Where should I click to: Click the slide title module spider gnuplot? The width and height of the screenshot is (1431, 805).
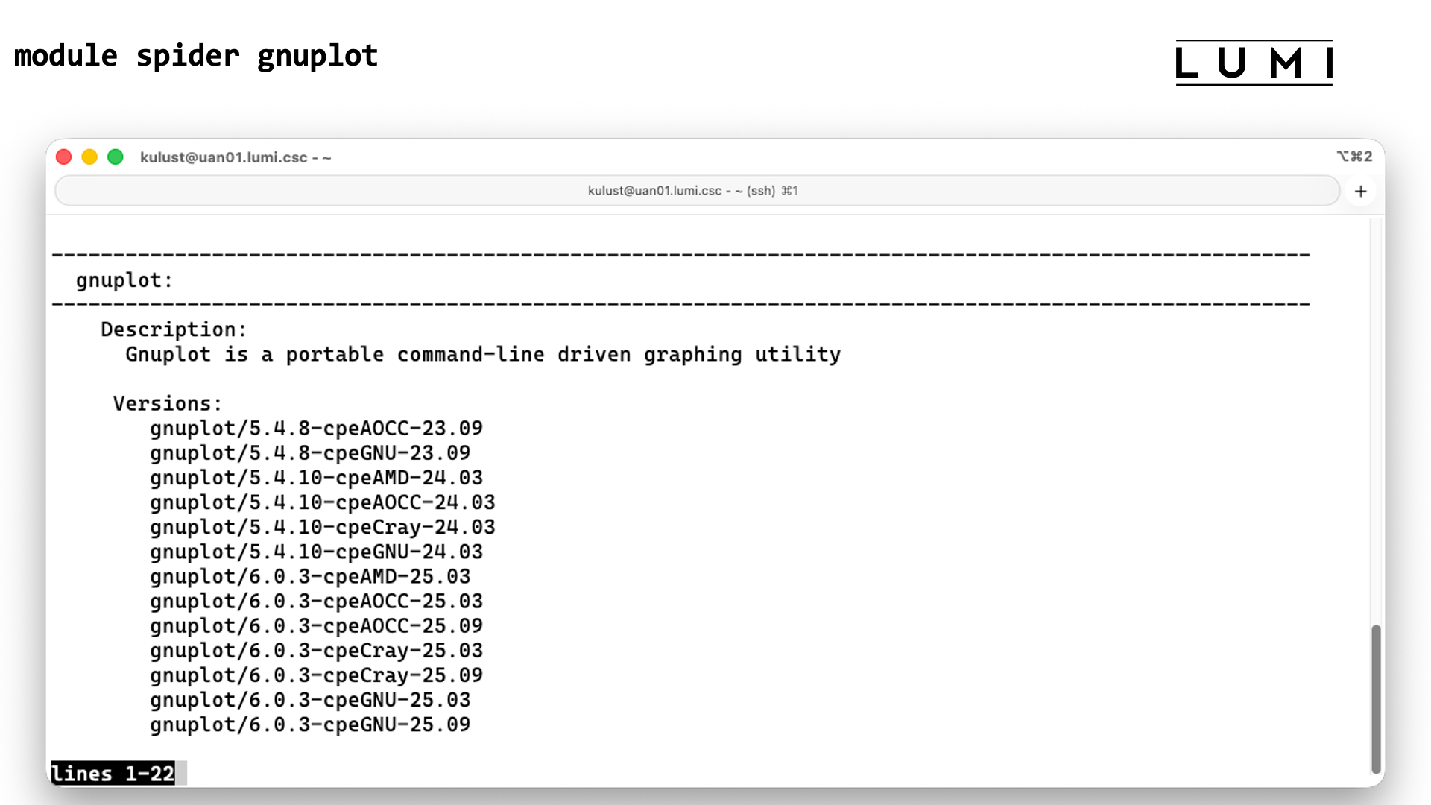[195, 55]
